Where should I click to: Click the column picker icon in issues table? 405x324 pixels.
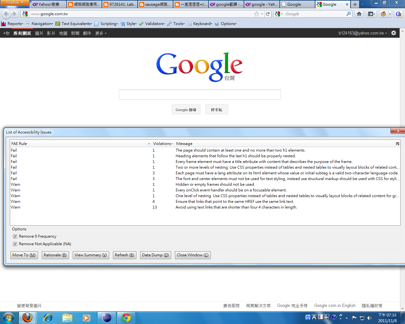398,144
